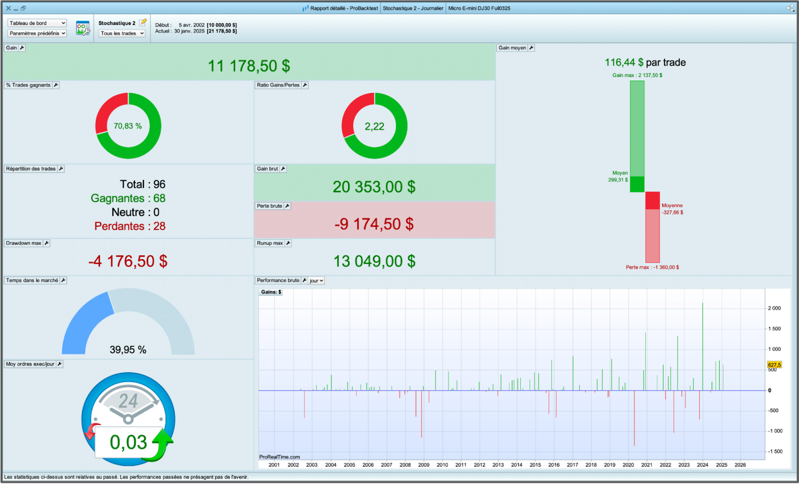This screenshot has width=799, height=484.
Task: Click the yellow 627,5 value marker on axis
Action: [774, 365]
